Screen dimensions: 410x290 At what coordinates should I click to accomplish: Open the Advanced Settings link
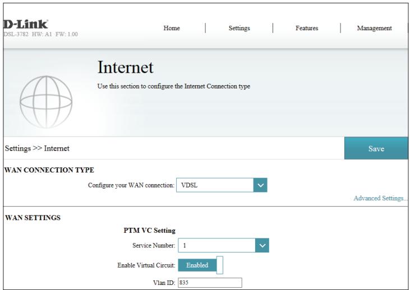(x=380, y=199)
